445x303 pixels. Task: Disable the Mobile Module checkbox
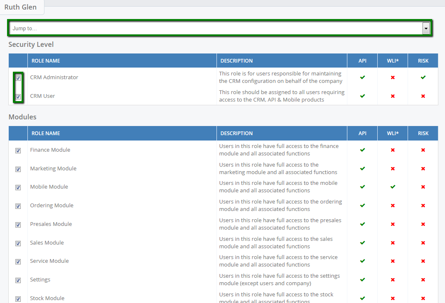click(x=18, y=187)
